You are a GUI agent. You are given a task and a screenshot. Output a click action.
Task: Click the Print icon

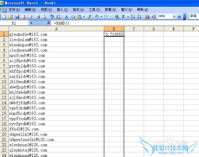(38, 17)
